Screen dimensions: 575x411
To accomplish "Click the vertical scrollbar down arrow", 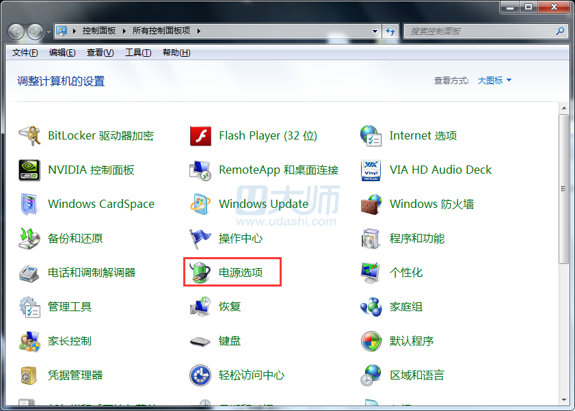I will click(x=564, y=399).
